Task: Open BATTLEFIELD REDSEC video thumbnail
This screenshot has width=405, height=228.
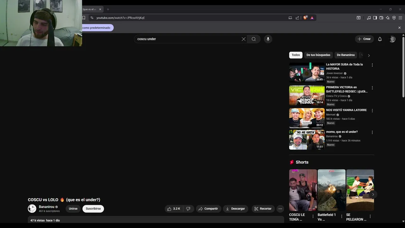Action: [x=307, y=95]
